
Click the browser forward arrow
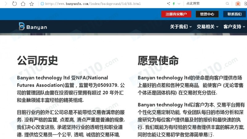(x=6, y=4)
